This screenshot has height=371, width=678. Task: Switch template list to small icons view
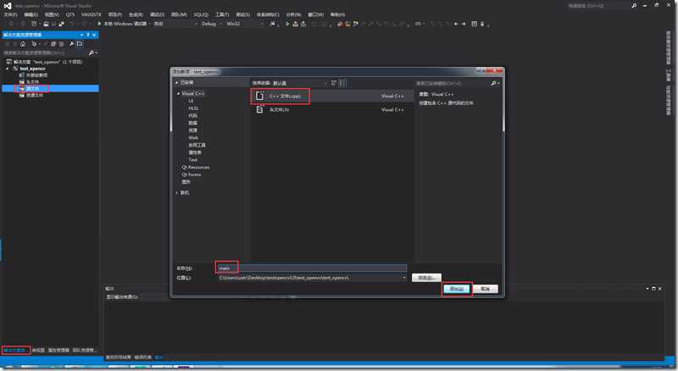tap(334, 83)
